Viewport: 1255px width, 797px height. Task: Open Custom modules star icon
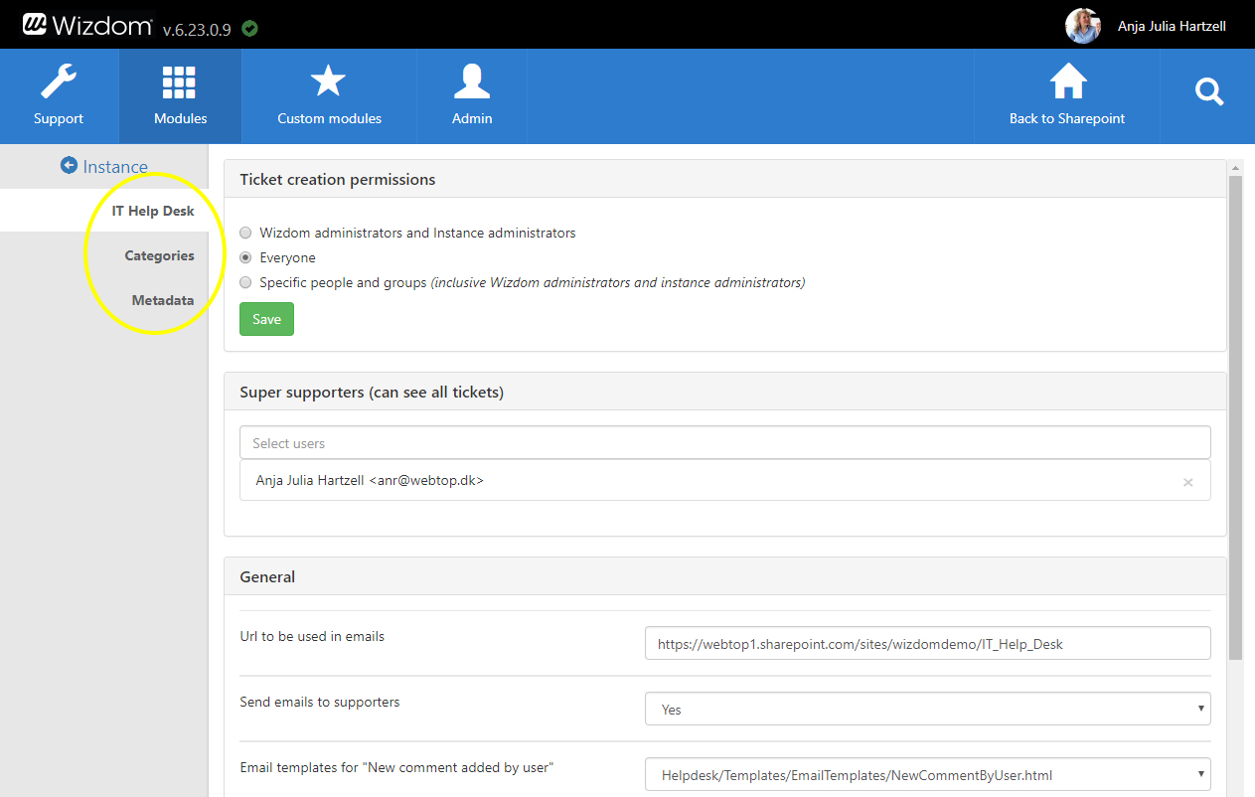[329, 82]
